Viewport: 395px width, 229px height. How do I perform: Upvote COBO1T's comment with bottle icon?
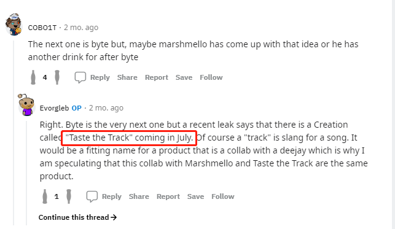click(x=33, y=77)
